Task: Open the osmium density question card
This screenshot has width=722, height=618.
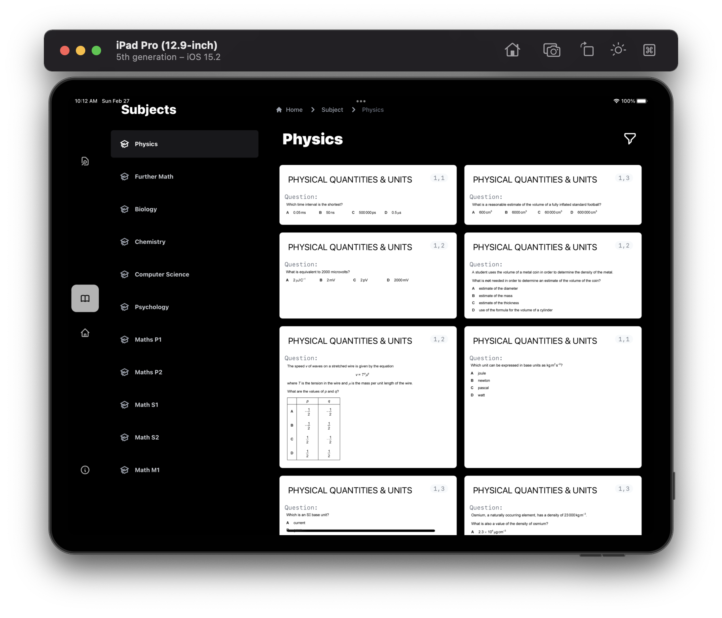Action: [553, 506]
